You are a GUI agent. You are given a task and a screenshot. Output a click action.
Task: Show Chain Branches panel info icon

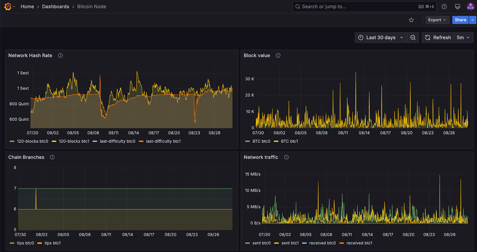[x=52, y=157]
